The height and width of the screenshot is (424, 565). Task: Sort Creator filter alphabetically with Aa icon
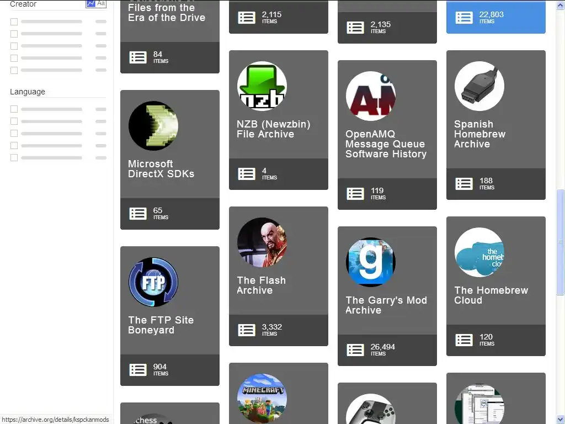pos(101,4)
